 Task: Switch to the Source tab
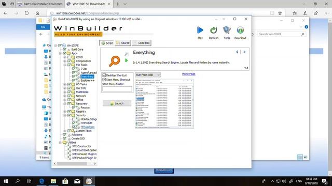(x=123, y=43)
